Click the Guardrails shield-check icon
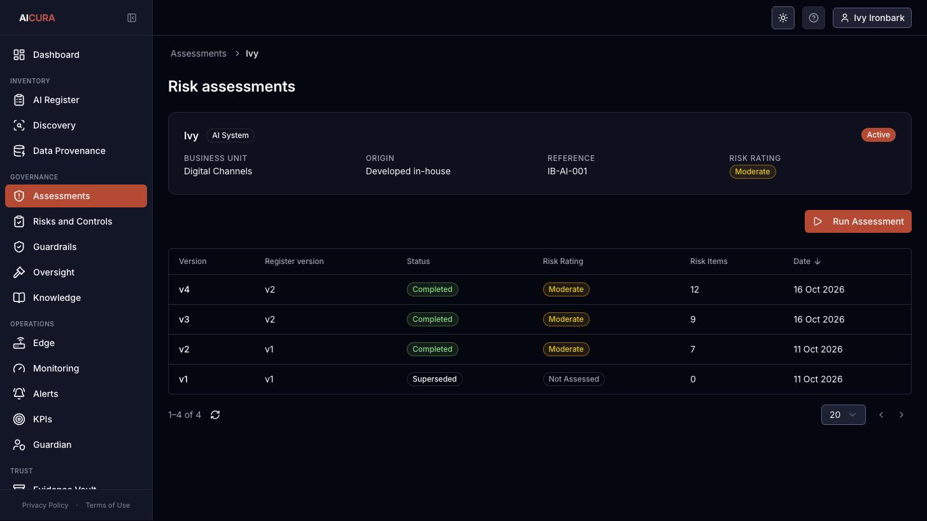This screenshot has width=927, height=521. (19, 247)
